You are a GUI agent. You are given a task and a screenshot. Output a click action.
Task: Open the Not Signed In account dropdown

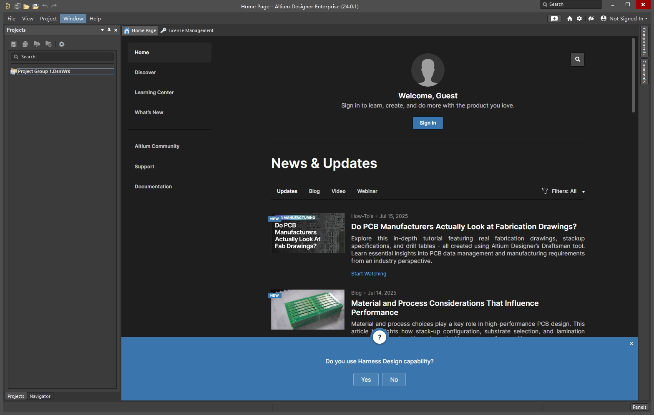624,19
